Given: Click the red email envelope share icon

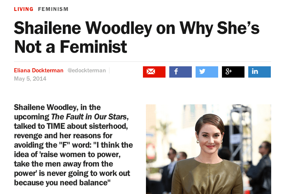Looking at the screenshot, I should point(154,72).
